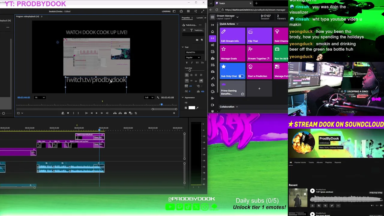384x216 pixels.
Task: Open Twitch dashboard settings gear icon
Action: pos(212,85)
